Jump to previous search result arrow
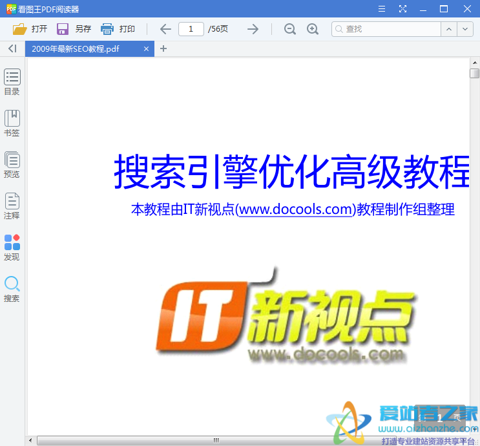 pos(449,29)
